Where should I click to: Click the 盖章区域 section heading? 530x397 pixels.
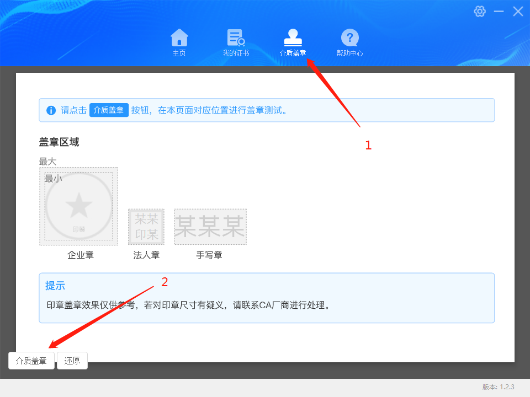[x=59, y=142]
